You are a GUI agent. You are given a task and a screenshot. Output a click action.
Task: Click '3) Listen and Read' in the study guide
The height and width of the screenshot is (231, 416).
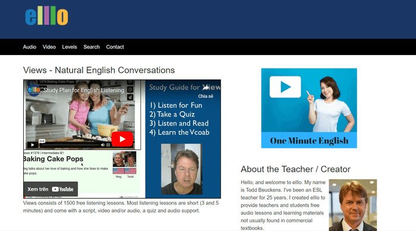(x=179, y=123)
